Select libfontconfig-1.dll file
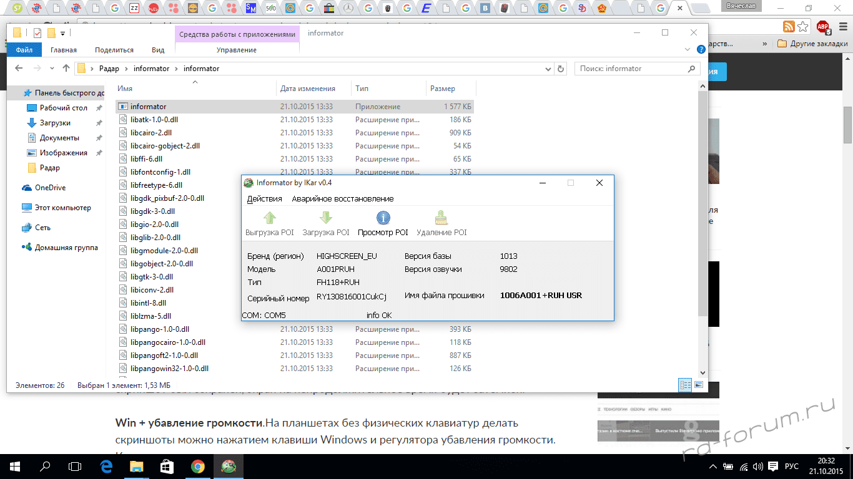This screenshot has height=479, width=853. coord(295,172)
